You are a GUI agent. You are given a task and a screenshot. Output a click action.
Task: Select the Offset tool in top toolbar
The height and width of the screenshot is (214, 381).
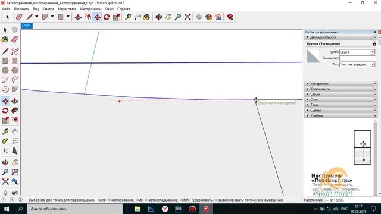(x=88, y=17)
